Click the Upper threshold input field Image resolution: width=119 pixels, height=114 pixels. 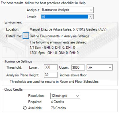point(78,67)
